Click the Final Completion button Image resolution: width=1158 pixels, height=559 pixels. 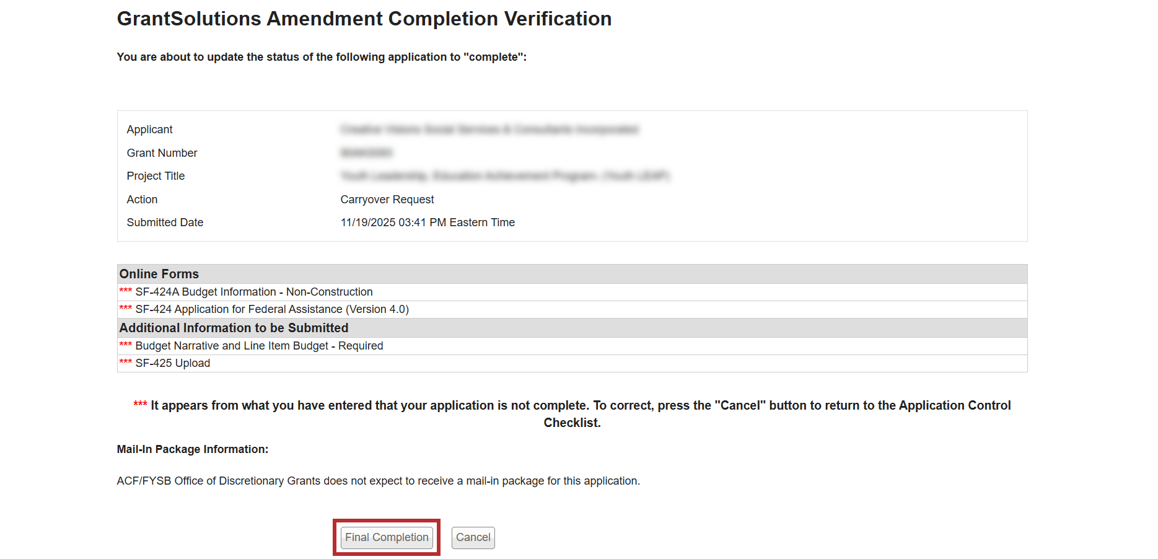point(387,537)
